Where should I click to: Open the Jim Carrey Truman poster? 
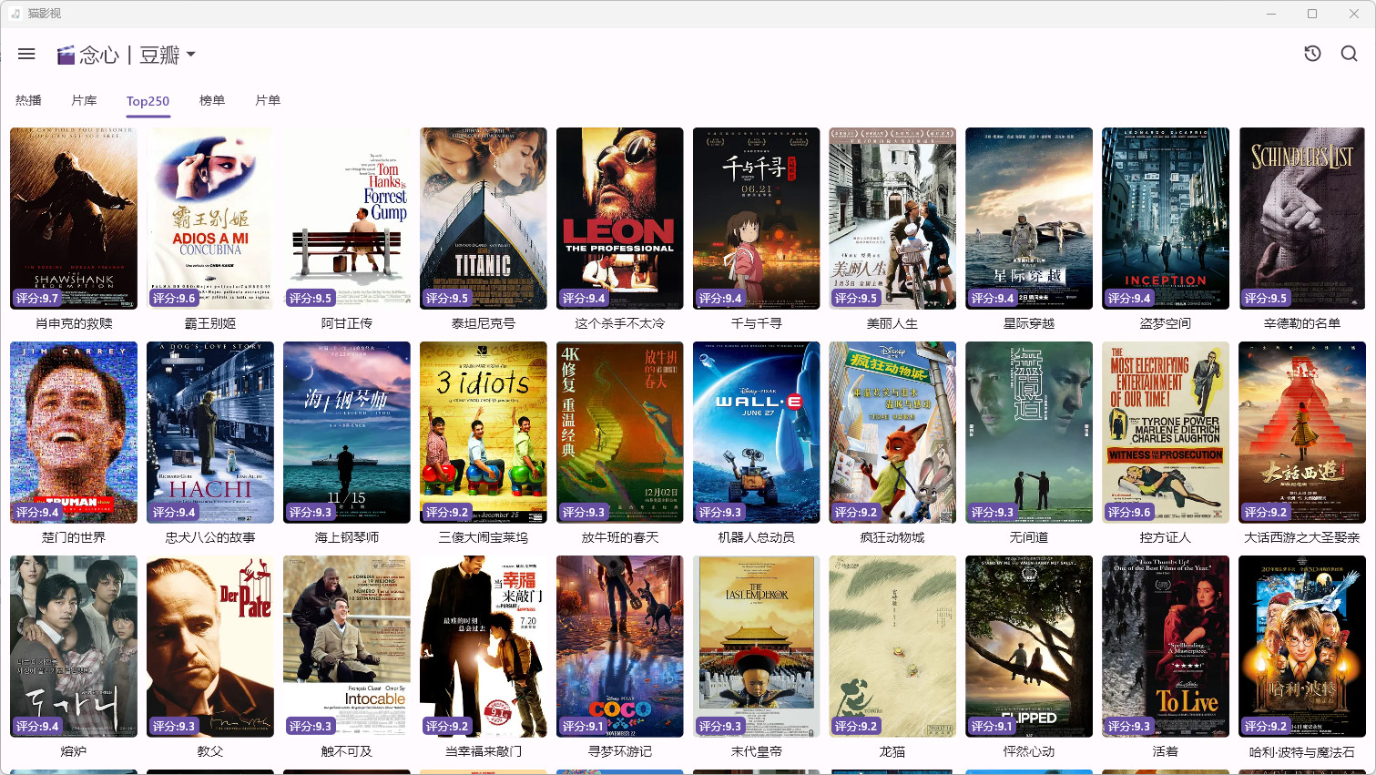click(74, 433)
